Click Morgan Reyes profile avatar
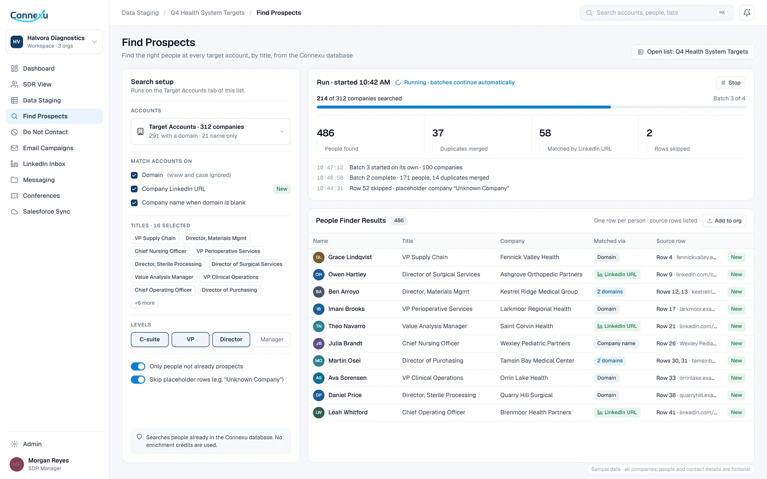Image resolution: width=767 pixels, height=479 pixels. click(17, 464)
